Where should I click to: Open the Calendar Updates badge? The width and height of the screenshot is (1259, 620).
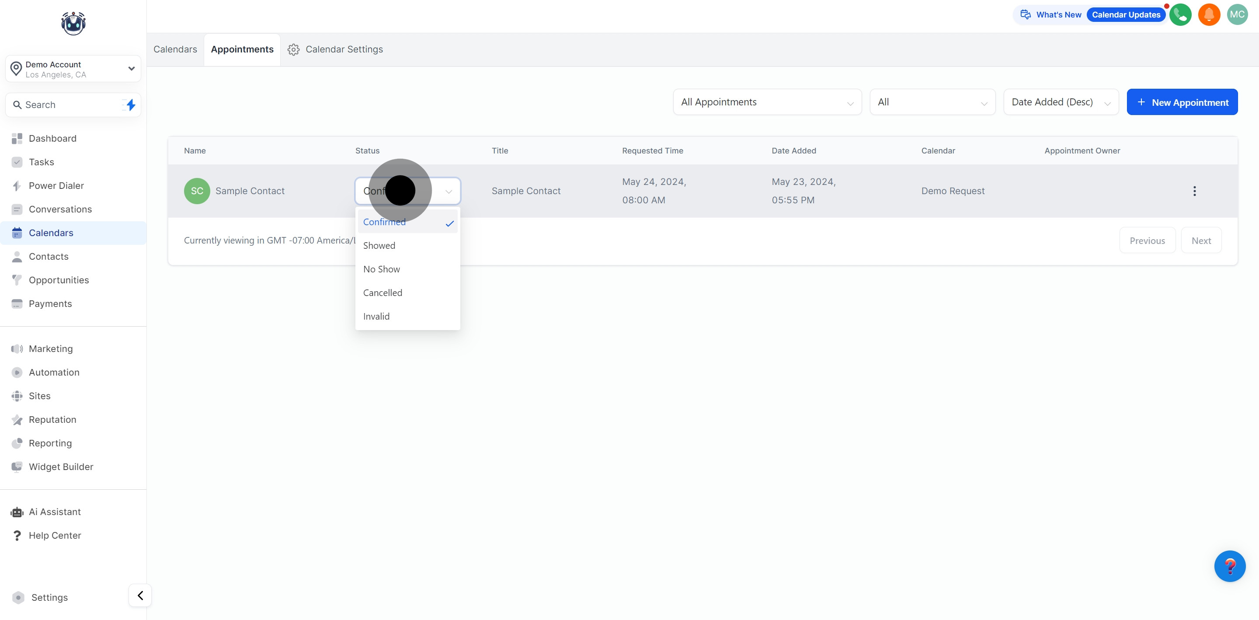tap(1126, 15)
